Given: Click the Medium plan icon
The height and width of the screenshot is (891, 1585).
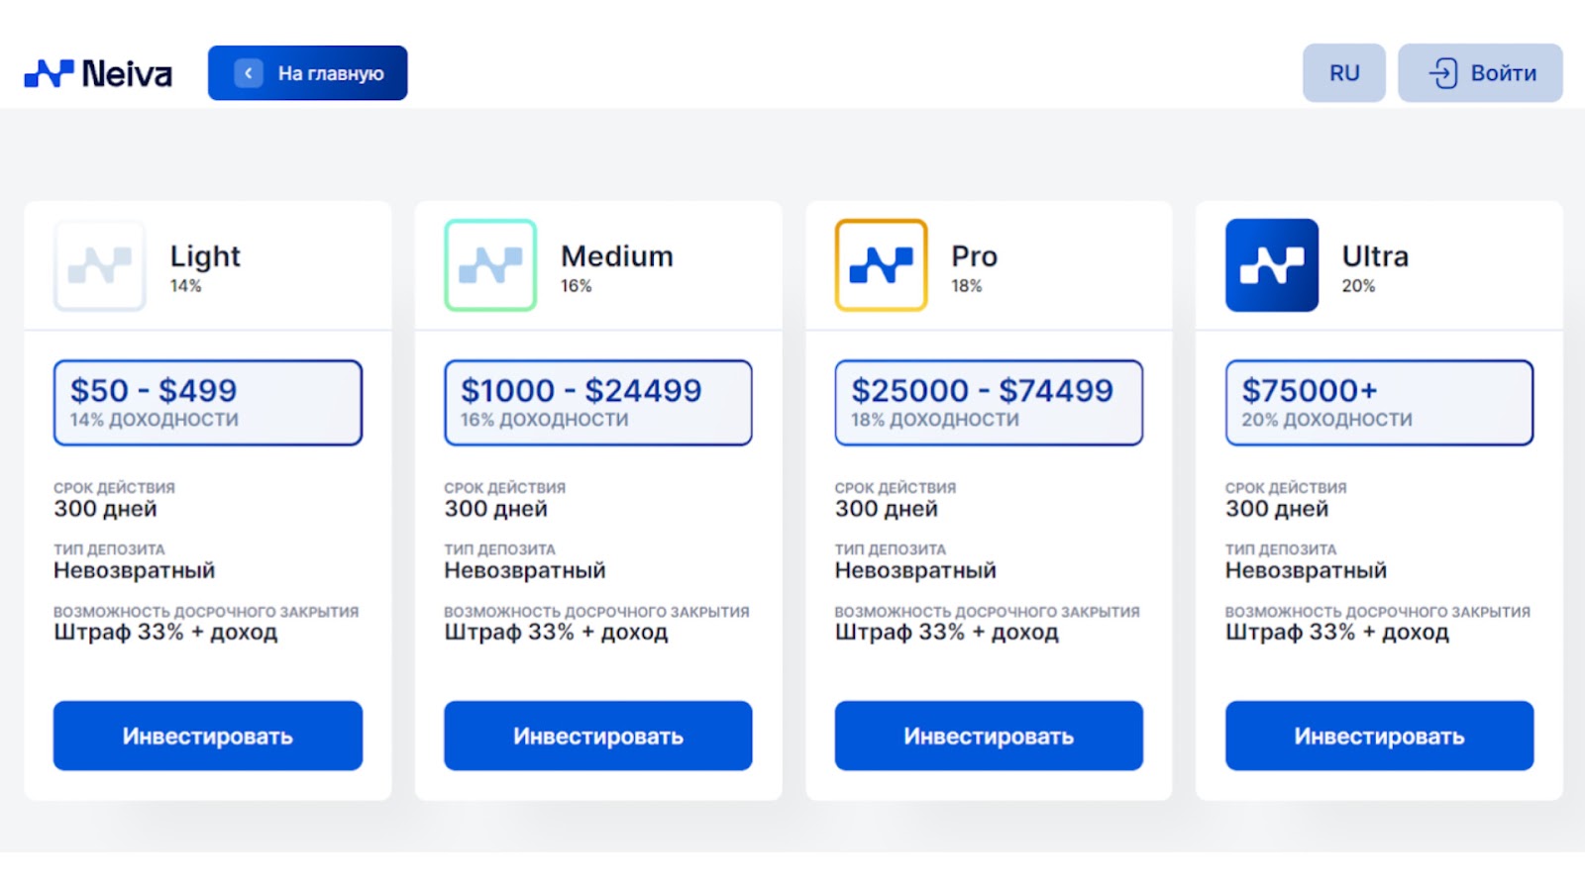Looking at the screenshot, I should pyautogui.click(x=490, y=265).
